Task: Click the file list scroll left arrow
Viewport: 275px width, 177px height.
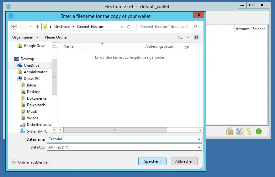Action: (x=61, y=130)
